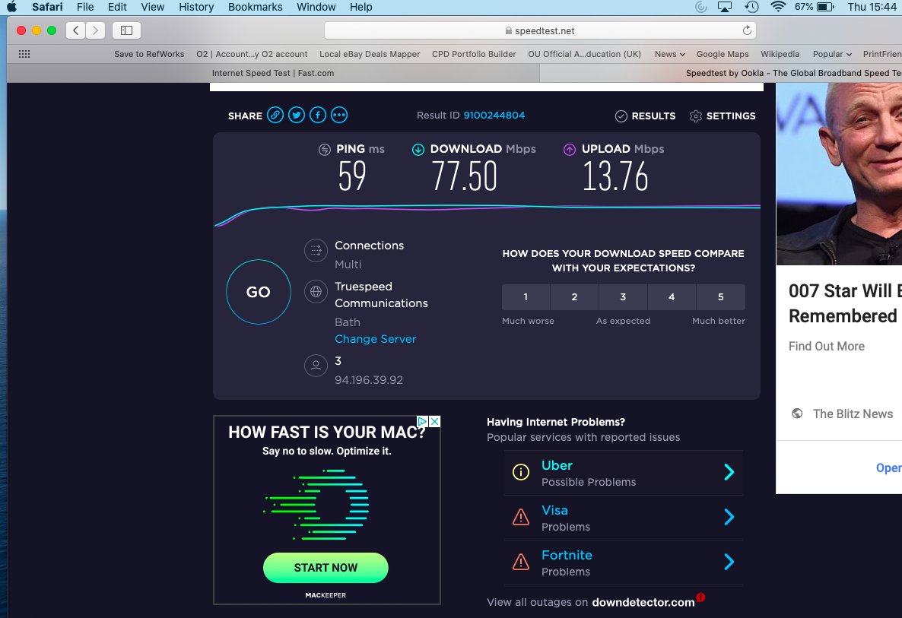902x618 pixels.
Task: Click the user ISP icon
Action: tap(316, 365)
